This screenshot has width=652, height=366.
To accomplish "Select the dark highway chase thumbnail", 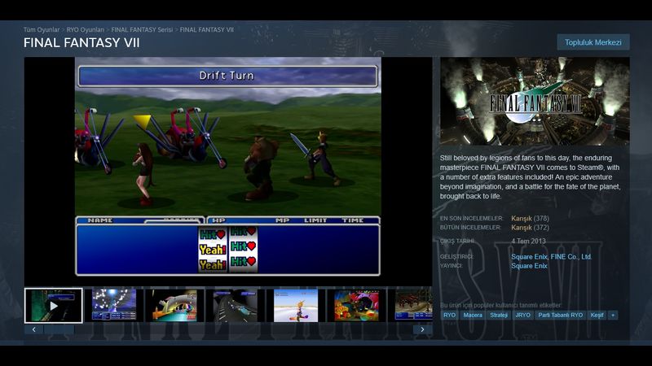I will 236,306.
